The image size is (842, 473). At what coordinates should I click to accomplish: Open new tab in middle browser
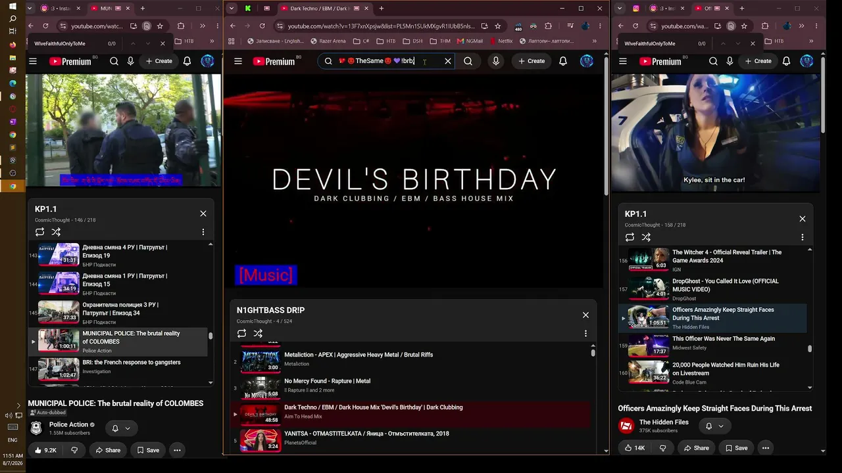click(x=382, y=9)
